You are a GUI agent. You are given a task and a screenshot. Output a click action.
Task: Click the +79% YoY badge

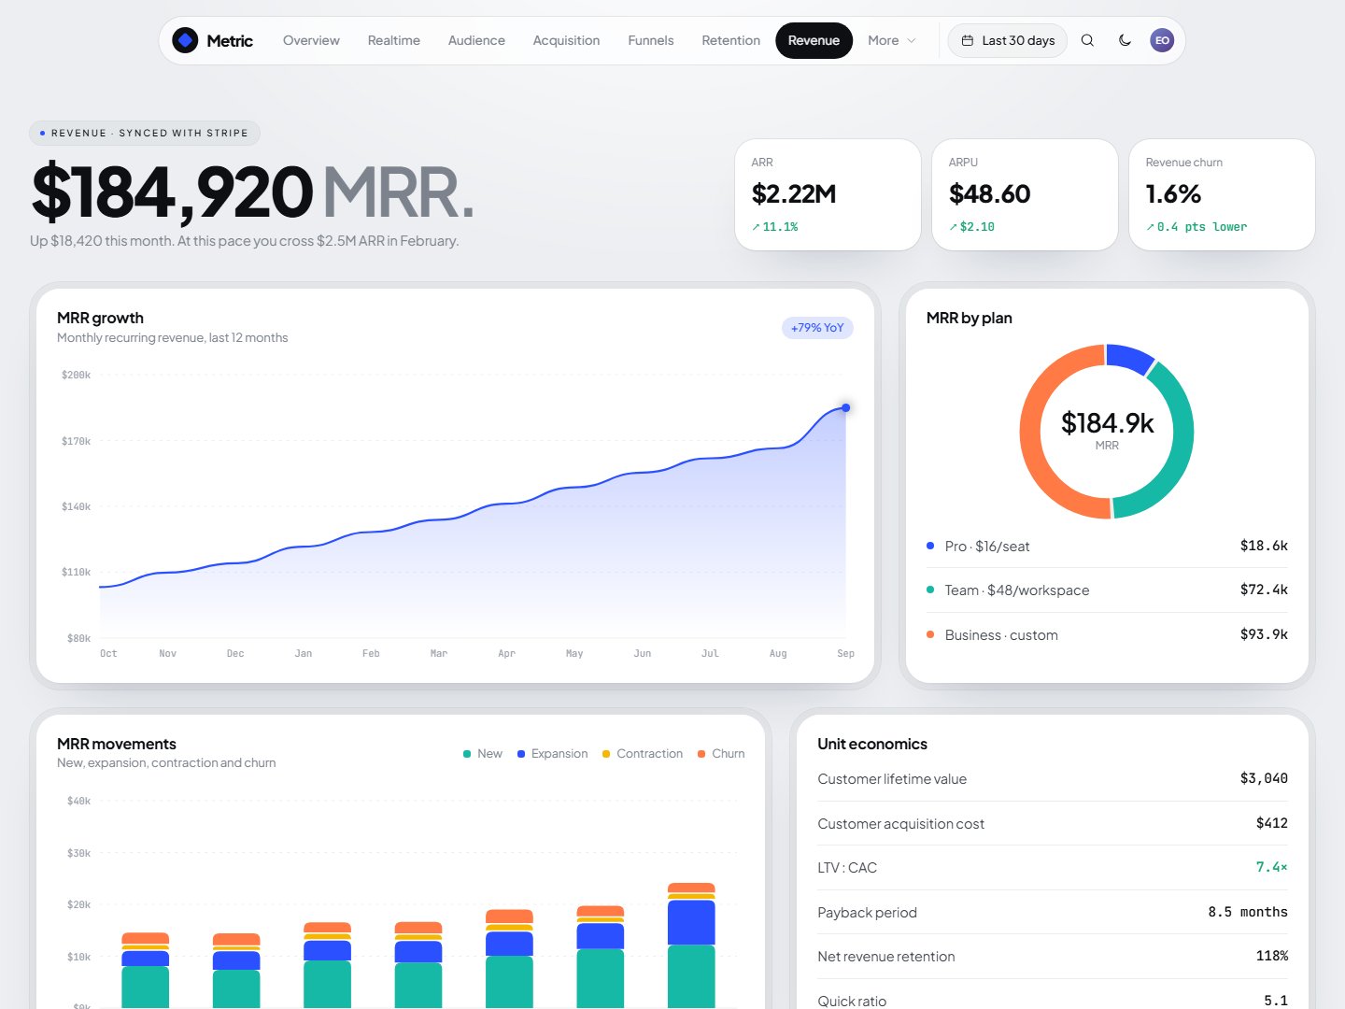point(817,328)
